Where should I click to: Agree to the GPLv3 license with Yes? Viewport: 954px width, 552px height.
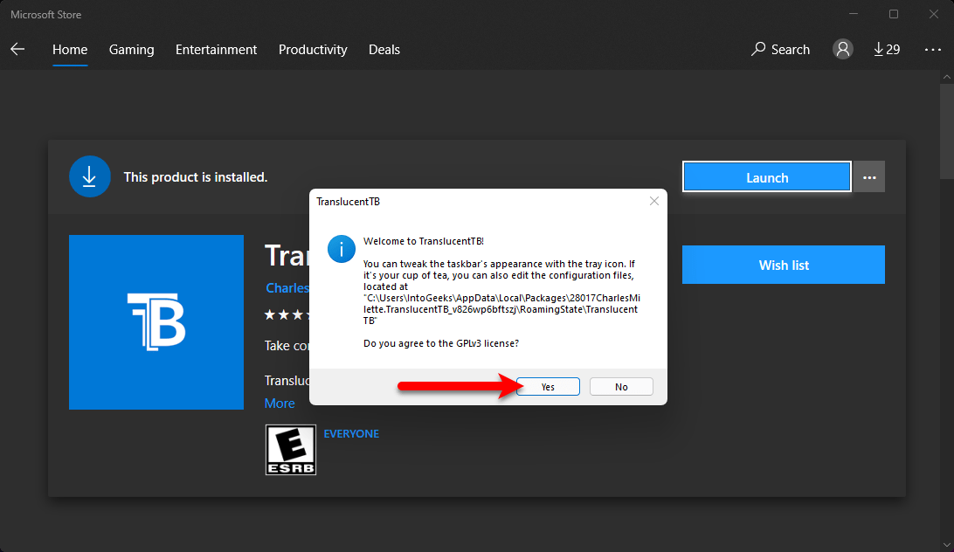(x=548, y=386)
